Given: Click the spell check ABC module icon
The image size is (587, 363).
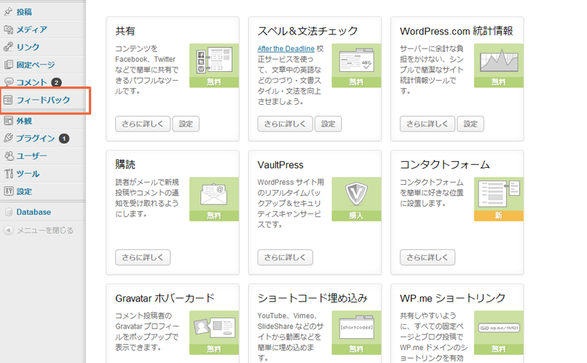Looking at the screenshot, I should click(357, 60).
